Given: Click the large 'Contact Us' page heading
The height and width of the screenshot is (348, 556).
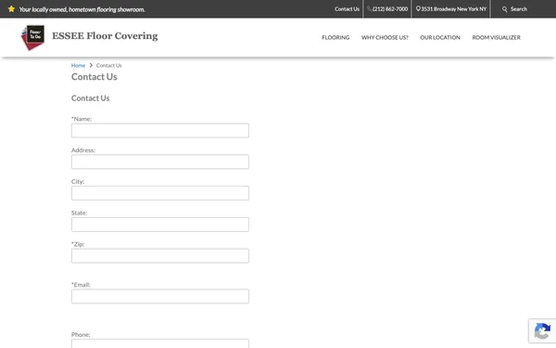Looking at the screenshot, I should tap(94, 77).
